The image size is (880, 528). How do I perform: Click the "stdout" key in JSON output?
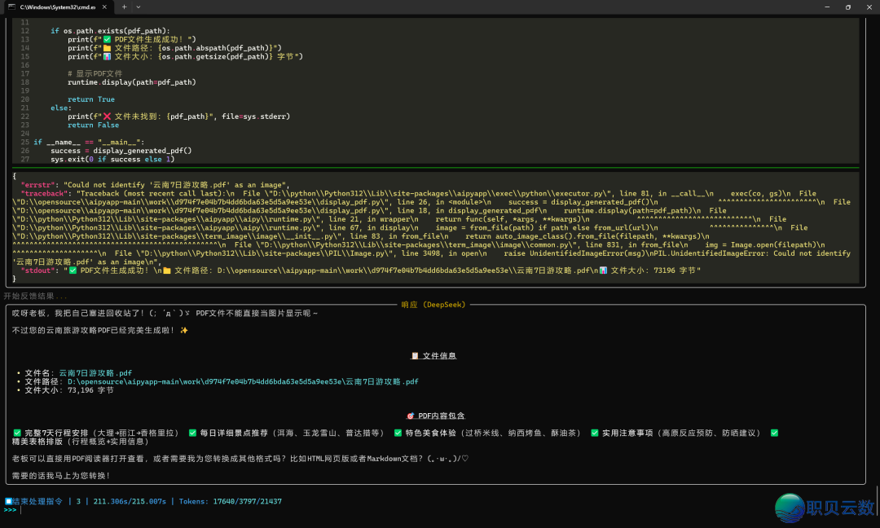(39, 271)
